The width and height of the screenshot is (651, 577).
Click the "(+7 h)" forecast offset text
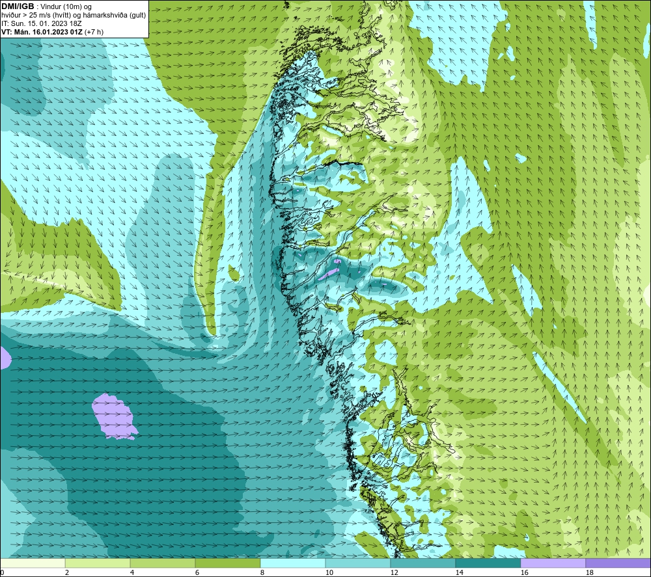pyautogui.click(x=94, y=32)
